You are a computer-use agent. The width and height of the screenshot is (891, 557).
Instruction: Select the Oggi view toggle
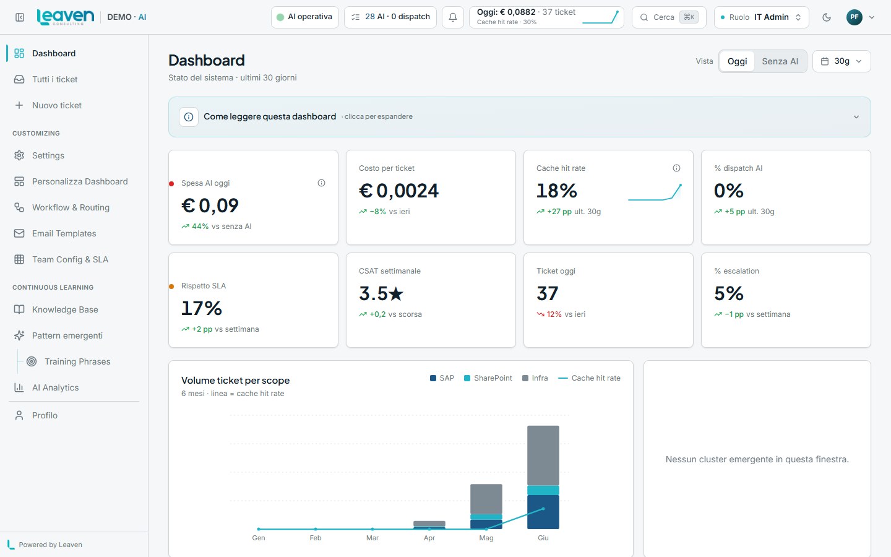click(737, 61)
